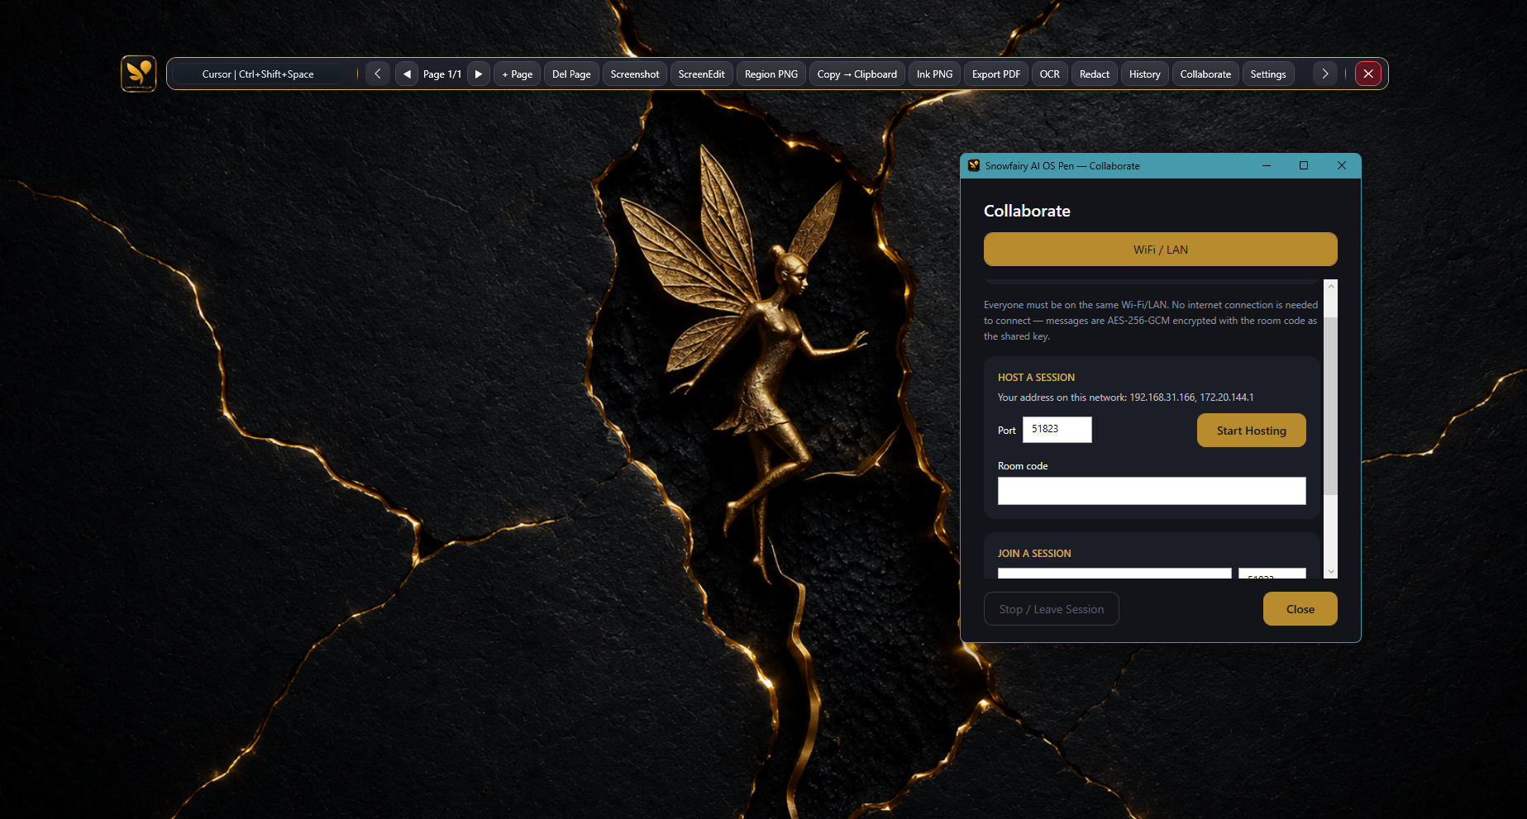Screen dimensions: 1527x819
Task: Click the HOST A SESSION heading
Action: pos(1036,378)
